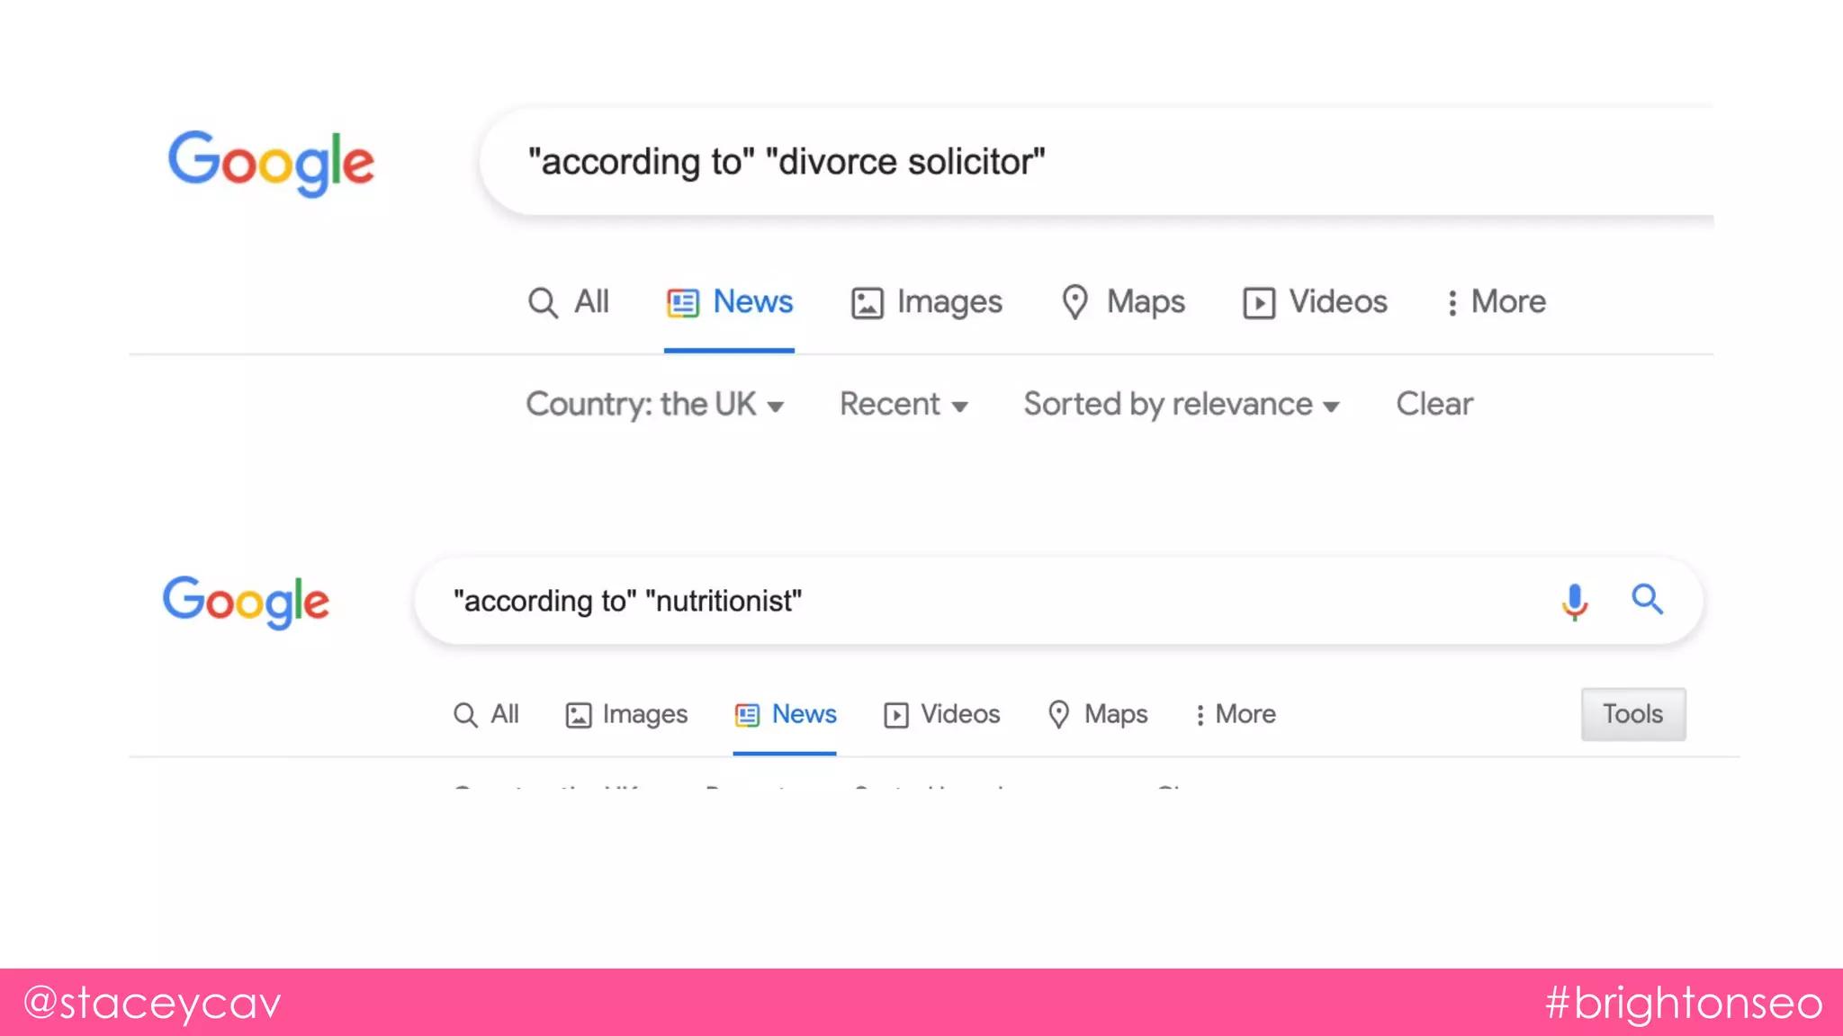This screenshot has width=1843, height=1036.
Task: Click top Google logo
Action: point(271,163)
